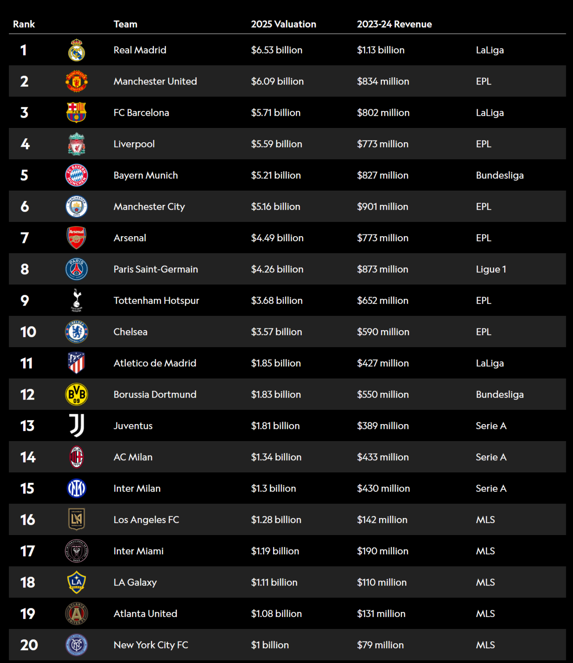Viewport: 573px width, 663px height.
Task: Select the Tottenham Hotspur cockerel logo
Action: tap(77, 300)
